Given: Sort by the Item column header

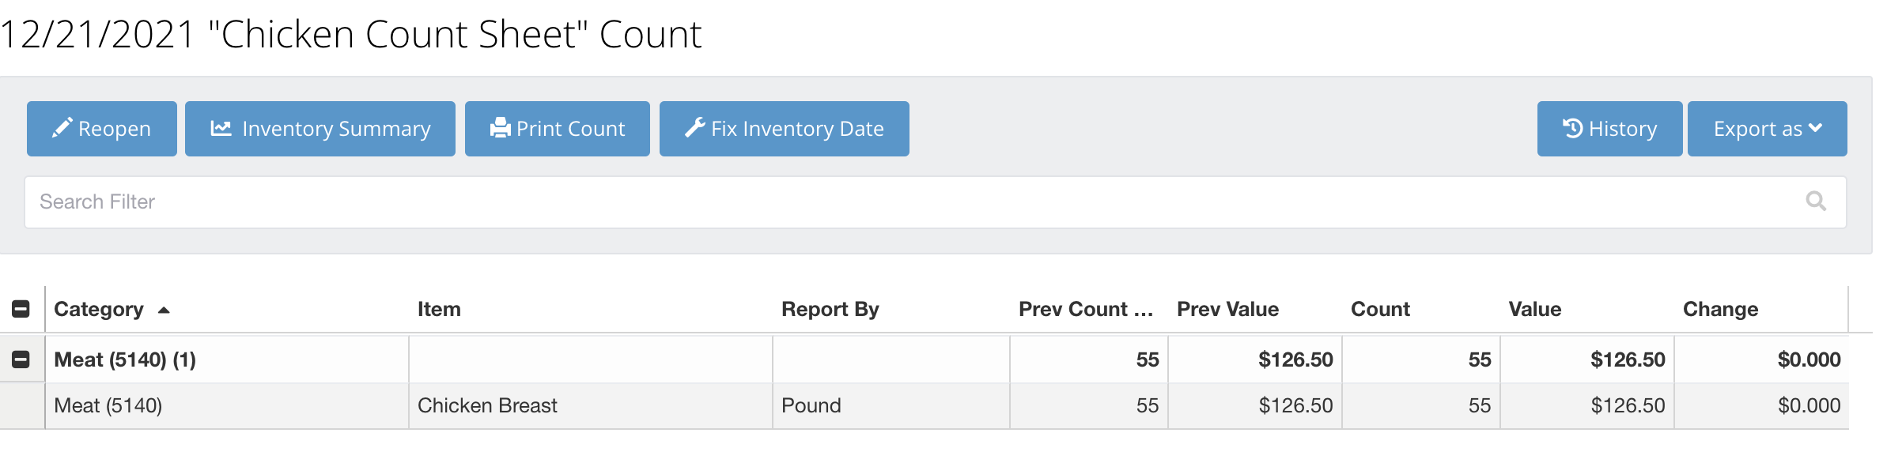Looking at the screenshot, I should pyautogui.click(x=439, y=309).
